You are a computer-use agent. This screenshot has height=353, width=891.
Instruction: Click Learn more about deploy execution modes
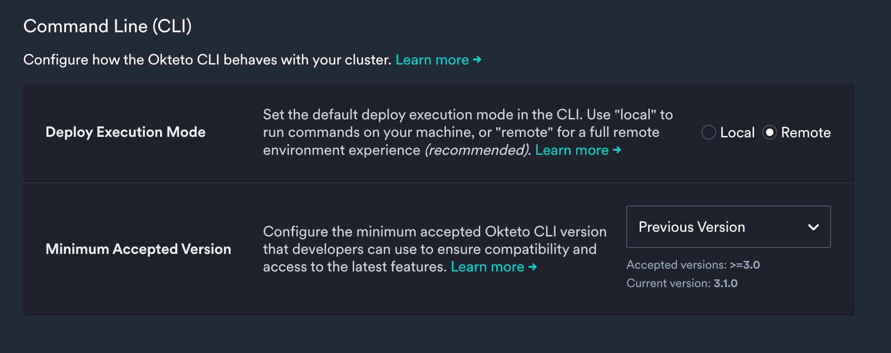point(572,150)
